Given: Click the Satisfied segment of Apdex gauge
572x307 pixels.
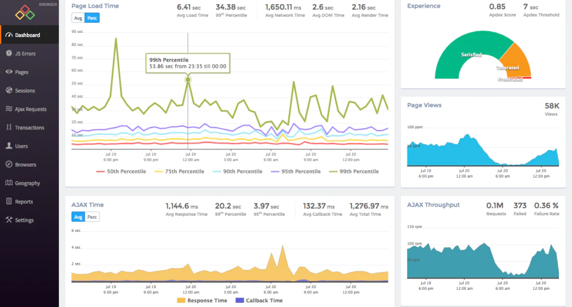Looking at the screenshot, I should point(471,54).
